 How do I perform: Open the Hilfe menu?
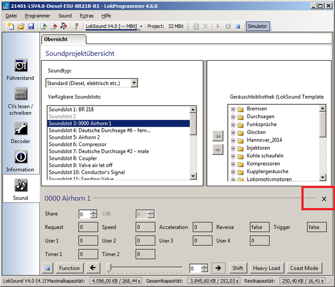106,16
